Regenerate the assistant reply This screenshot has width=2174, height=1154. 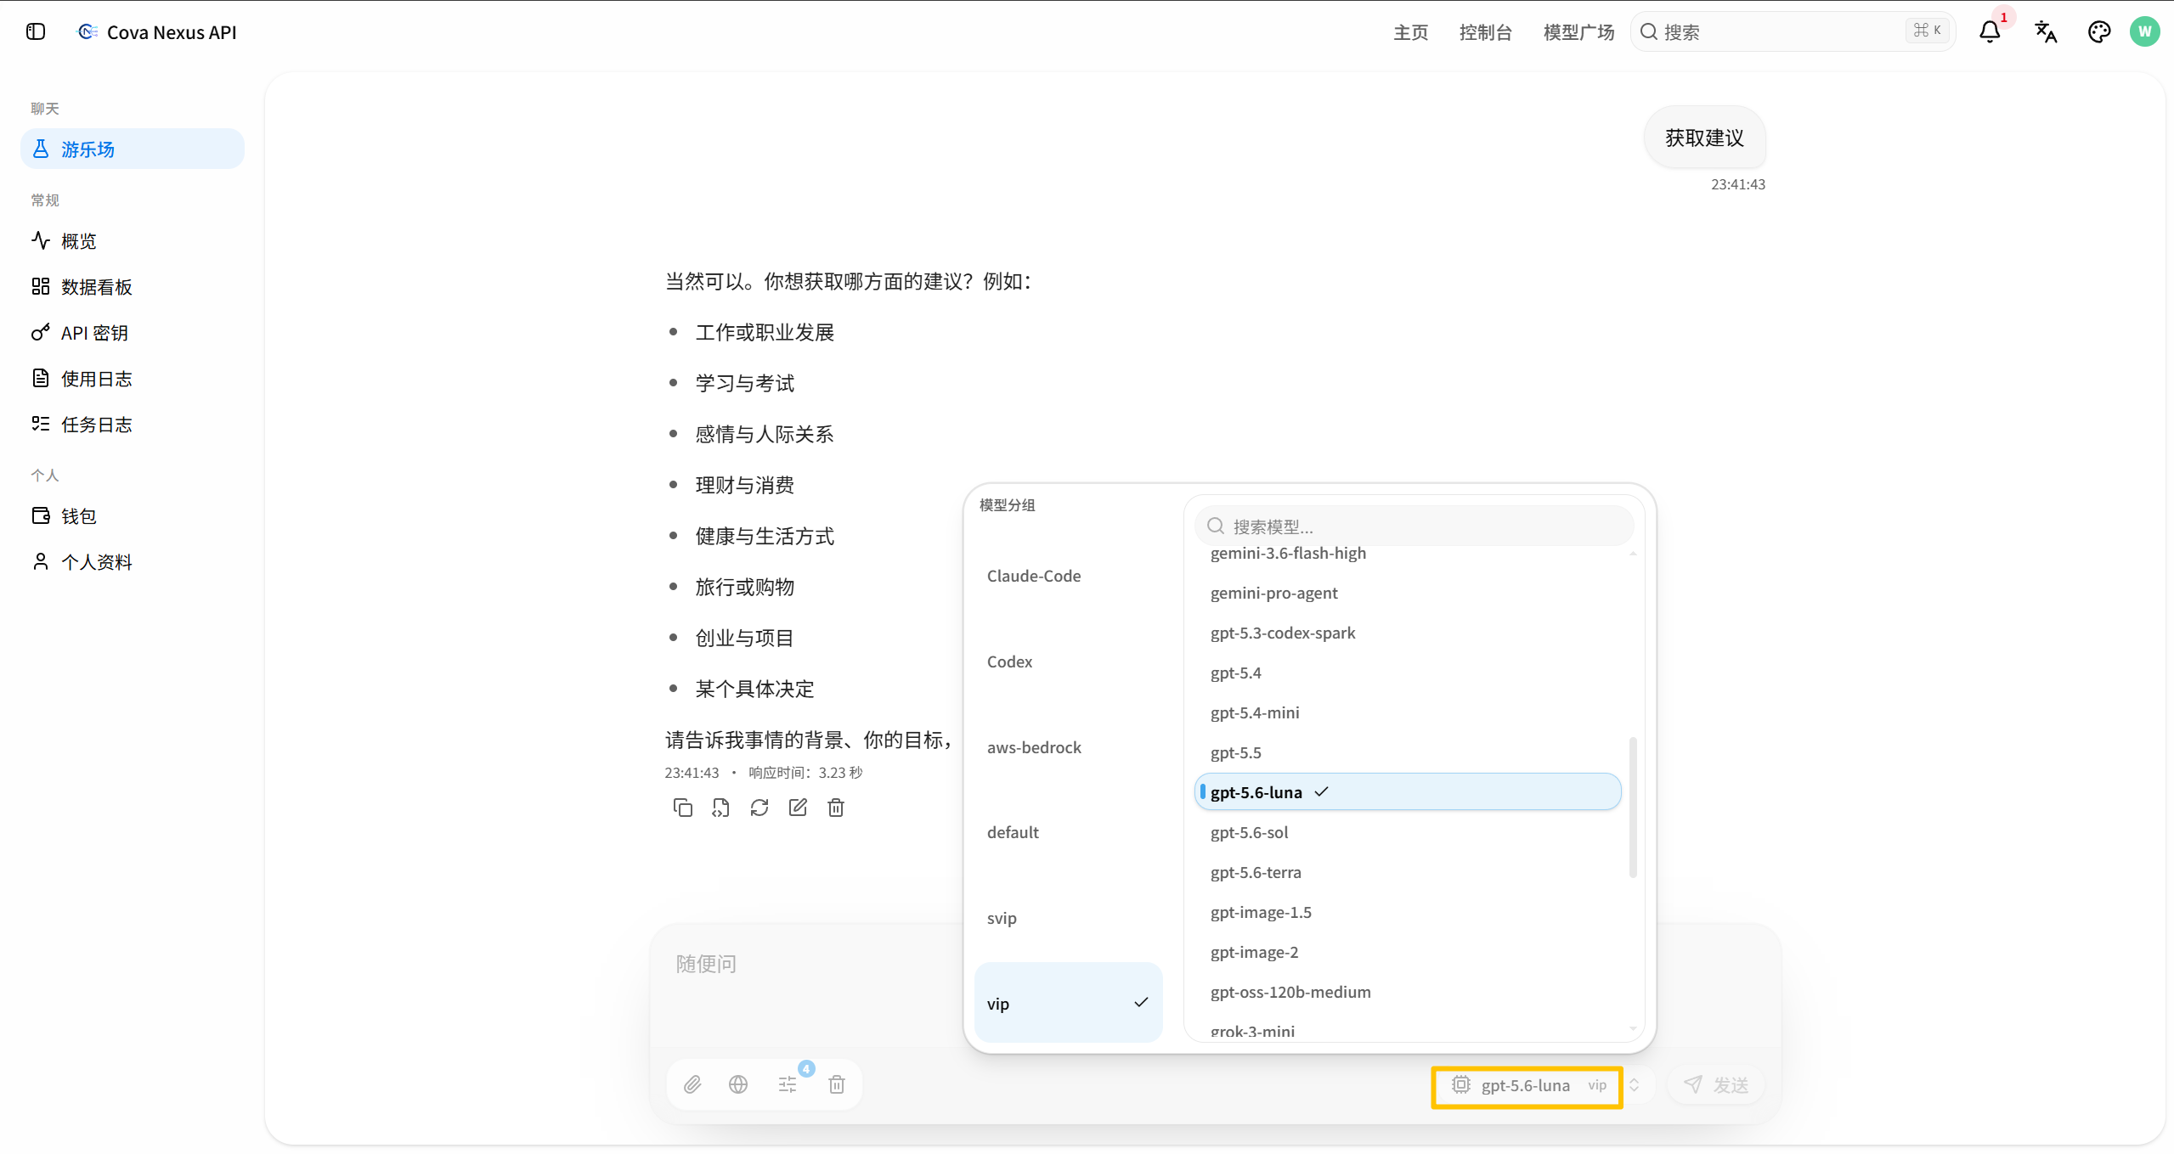pos(759,808)
